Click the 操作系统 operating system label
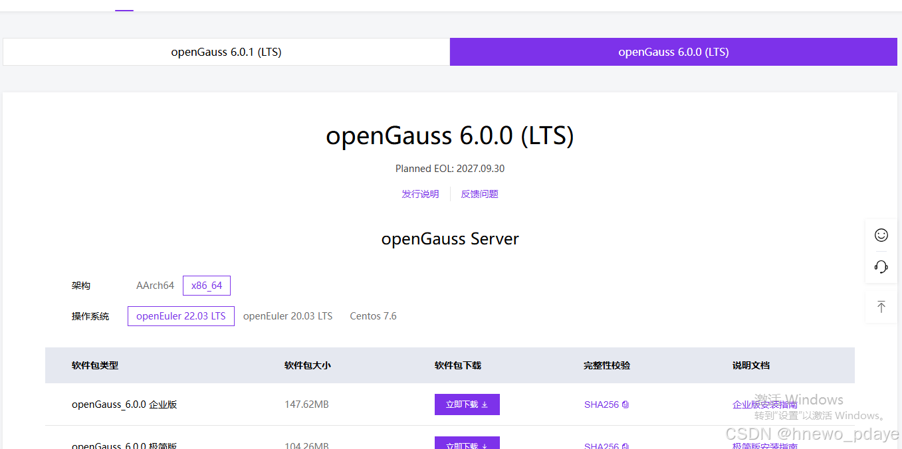Viewport: 902px width, 449px height. 90,316
